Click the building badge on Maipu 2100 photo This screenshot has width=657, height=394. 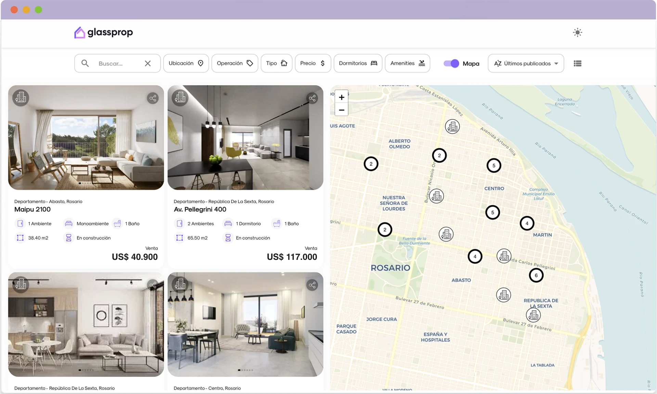pyautogui.click(x=21, y=98)
